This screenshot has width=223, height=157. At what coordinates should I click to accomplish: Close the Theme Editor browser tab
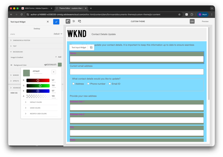pos(86,8)
